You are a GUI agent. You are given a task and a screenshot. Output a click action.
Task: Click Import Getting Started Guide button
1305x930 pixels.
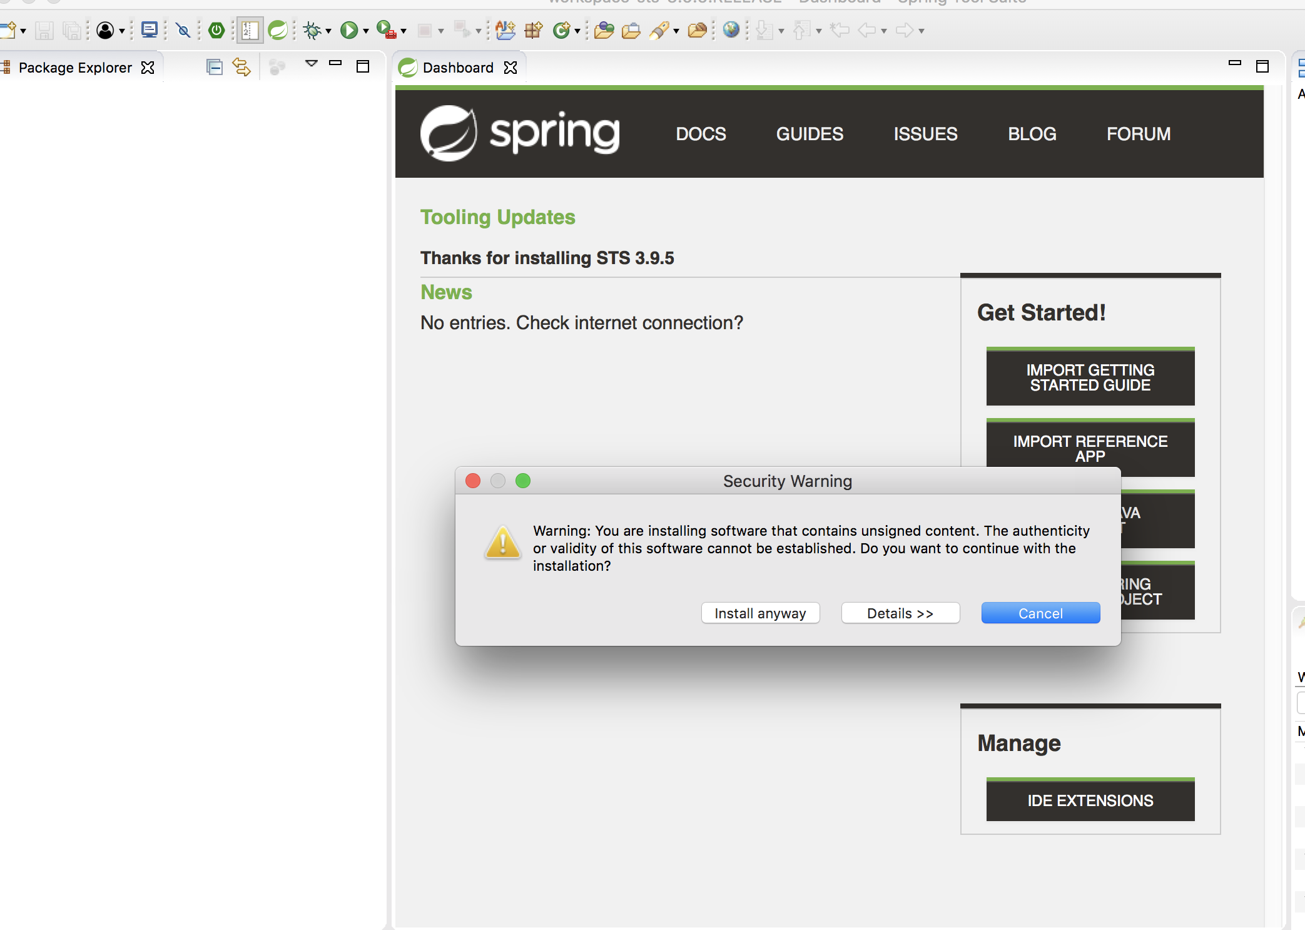point(1090,377)
